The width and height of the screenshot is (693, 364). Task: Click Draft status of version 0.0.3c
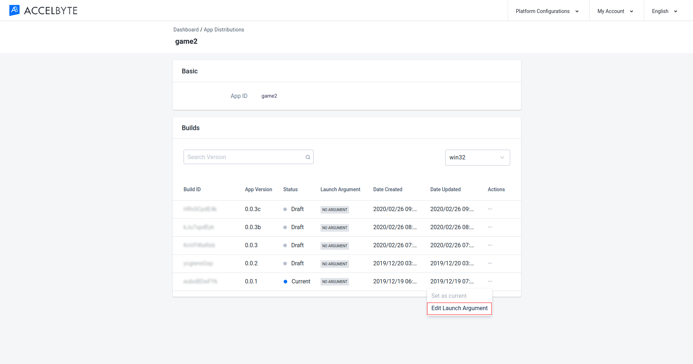coord(293,209)
